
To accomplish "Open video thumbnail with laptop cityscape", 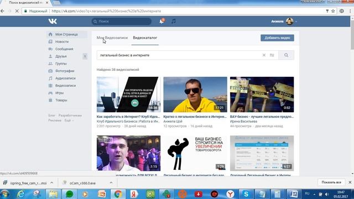I will click(x=128, y=95).
